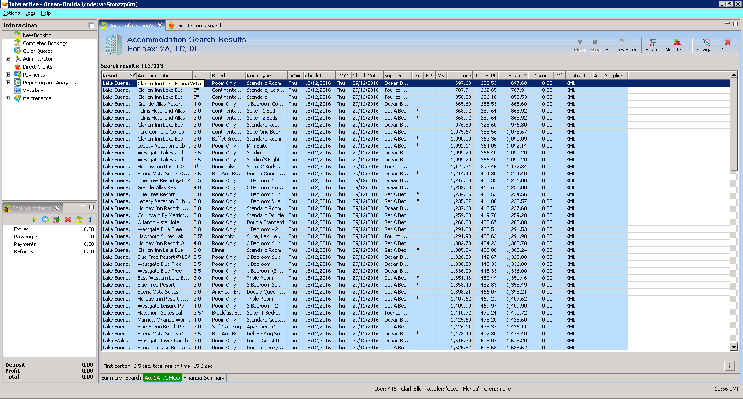Sort by the Supplier column header
This screenshot has height=399, width=743.
[397, 76]
